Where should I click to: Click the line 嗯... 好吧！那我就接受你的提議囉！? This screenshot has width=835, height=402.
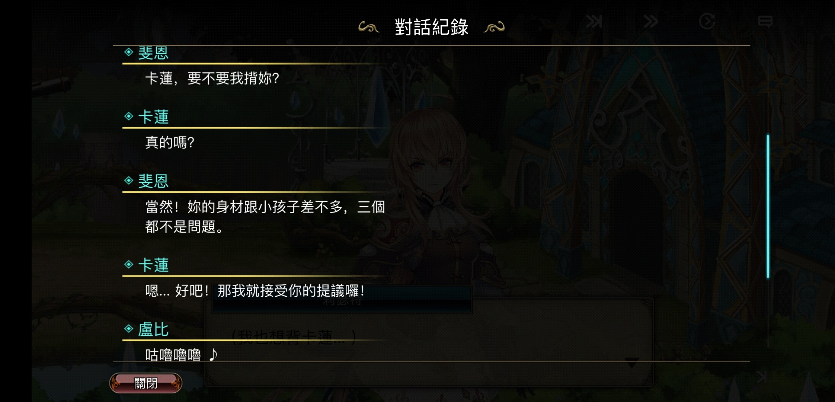[x=255, y=291]
